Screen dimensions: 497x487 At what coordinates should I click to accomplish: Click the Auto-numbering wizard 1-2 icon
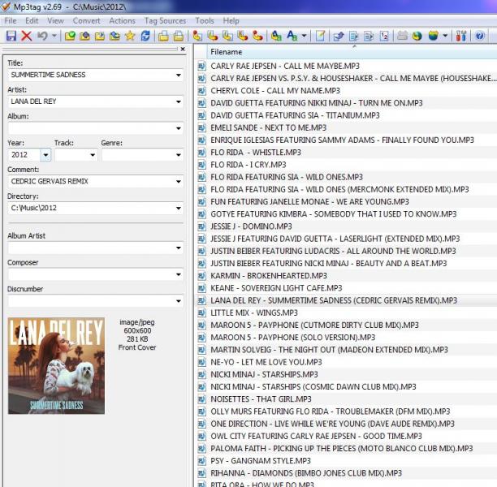pos(384,37)
